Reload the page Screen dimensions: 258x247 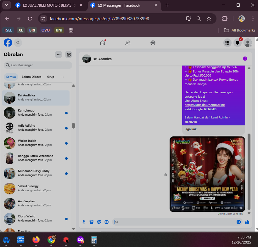click(30, 19)
